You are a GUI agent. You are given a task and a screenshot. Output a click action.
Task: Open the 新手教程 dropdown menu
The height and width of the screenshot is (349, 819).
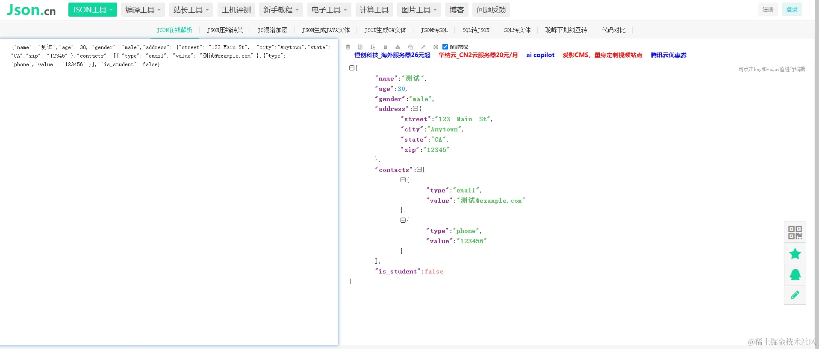point(281,10)
